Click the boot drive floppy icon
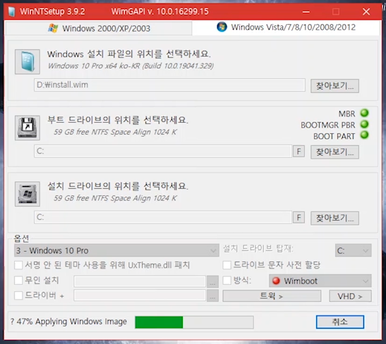The height and width of the screenshot is (344, 386). tap(28, 128)
